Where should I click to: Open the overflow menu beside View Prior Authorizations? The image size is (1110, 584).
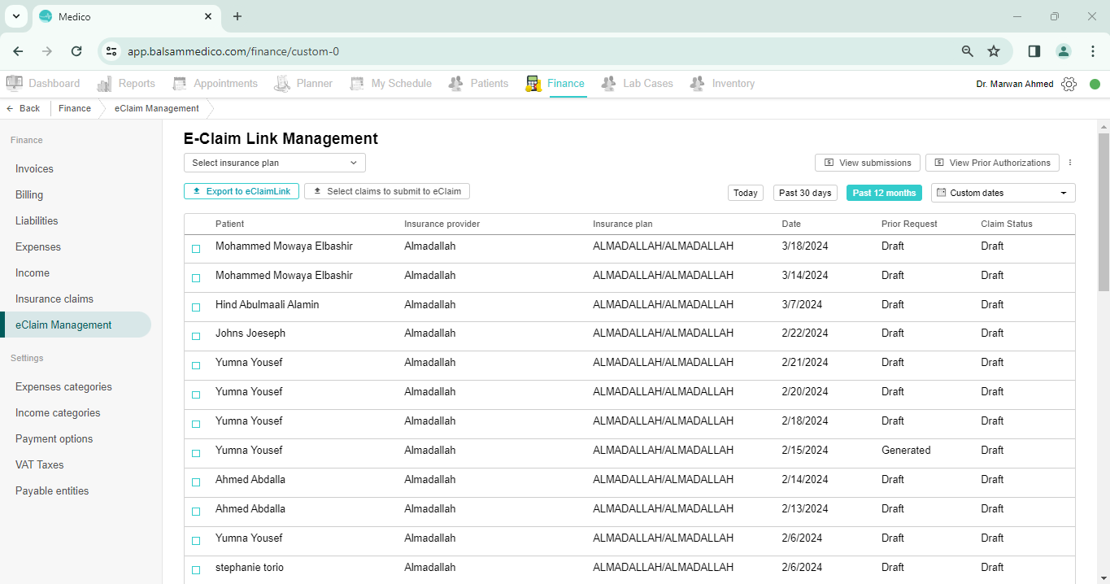coord(1070,162)
